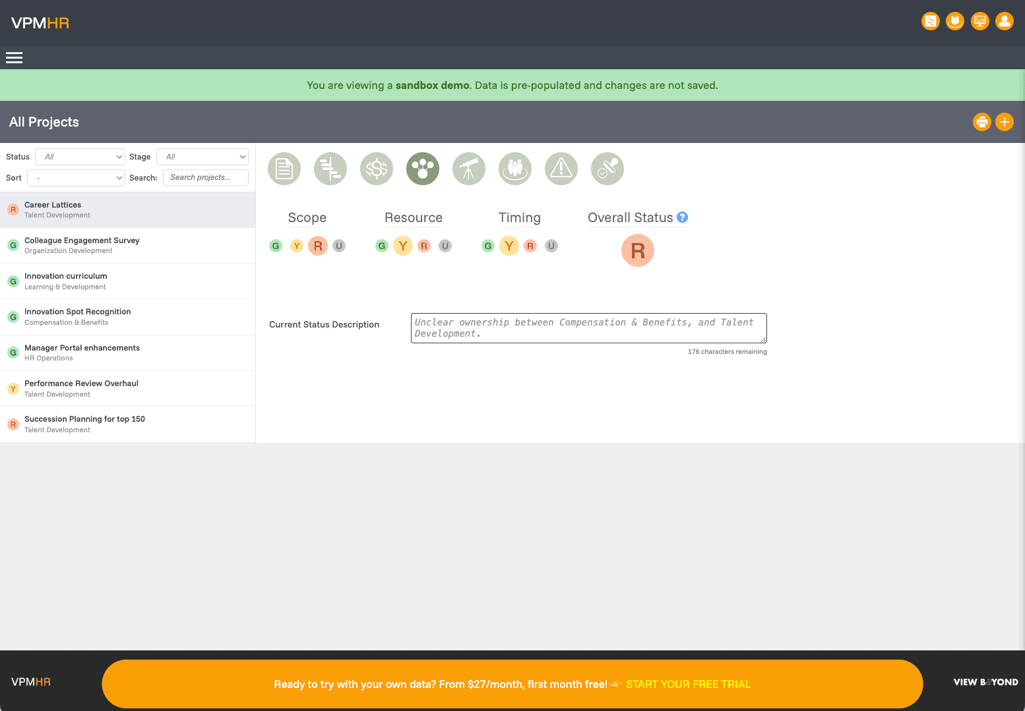
Task: Expand the Sort dropdown
Action: [76, 178]
